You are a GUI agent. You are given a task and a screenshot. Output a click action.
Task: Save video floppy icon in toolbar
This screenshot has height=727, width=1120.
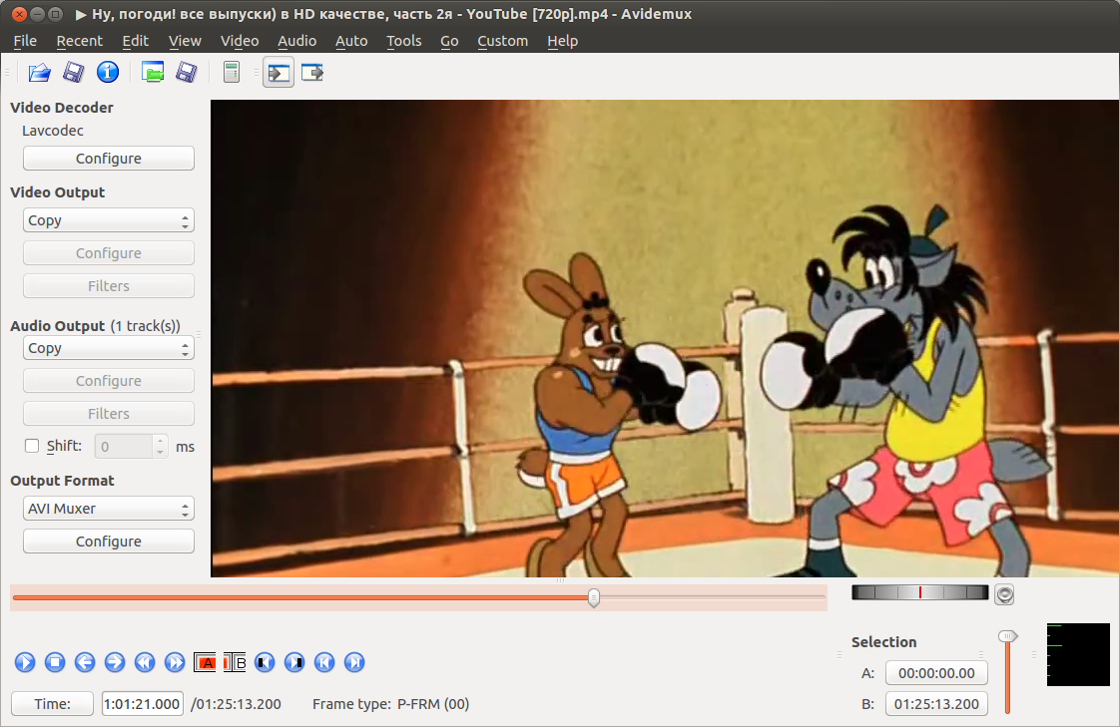pos(74,72)
